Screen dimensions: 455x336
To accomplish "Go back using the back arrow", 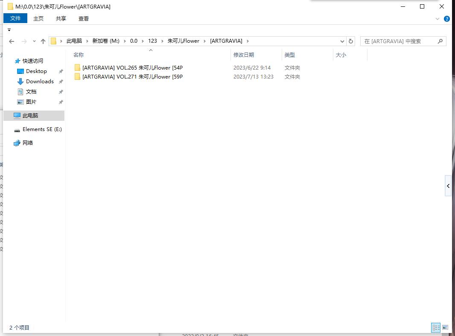I will (12, 41).
